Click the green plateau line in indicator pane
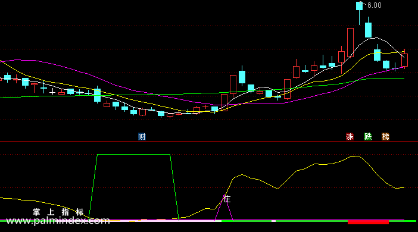Screen dimensions: 418x232 pyautogui.click(x=133, y=155)
